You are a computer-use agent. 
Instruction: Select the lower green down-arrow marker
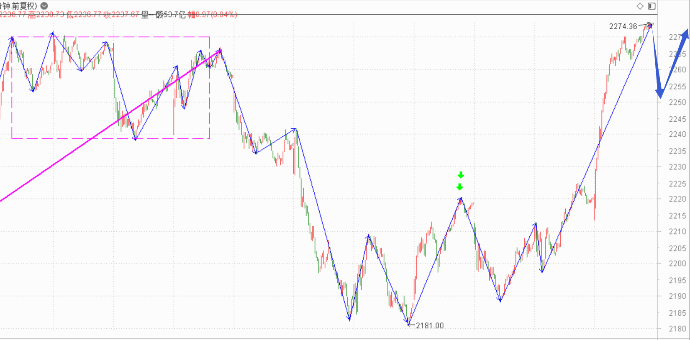pyautogui.click(x=460, y=187)
